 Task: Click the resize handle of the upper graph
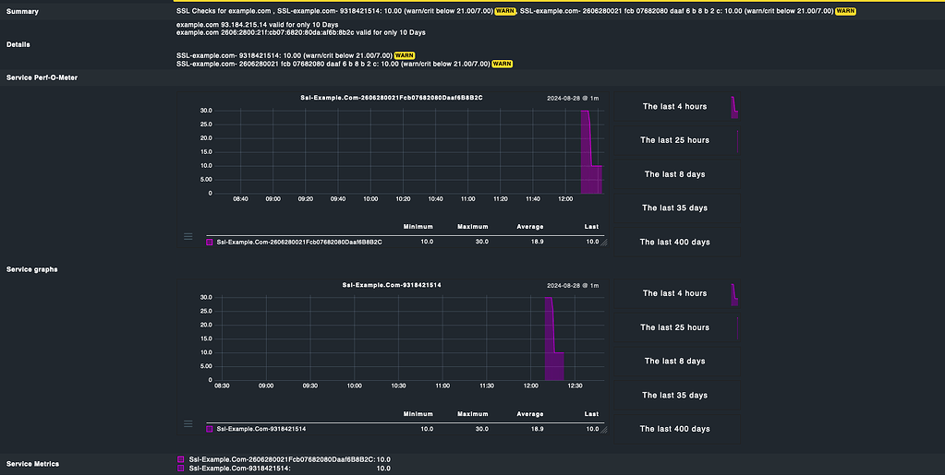[x=604, y=243]
